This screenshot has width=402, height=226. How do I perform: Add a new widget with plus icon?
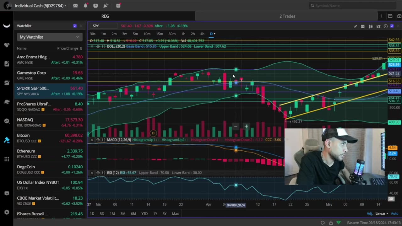coord(381,16)
